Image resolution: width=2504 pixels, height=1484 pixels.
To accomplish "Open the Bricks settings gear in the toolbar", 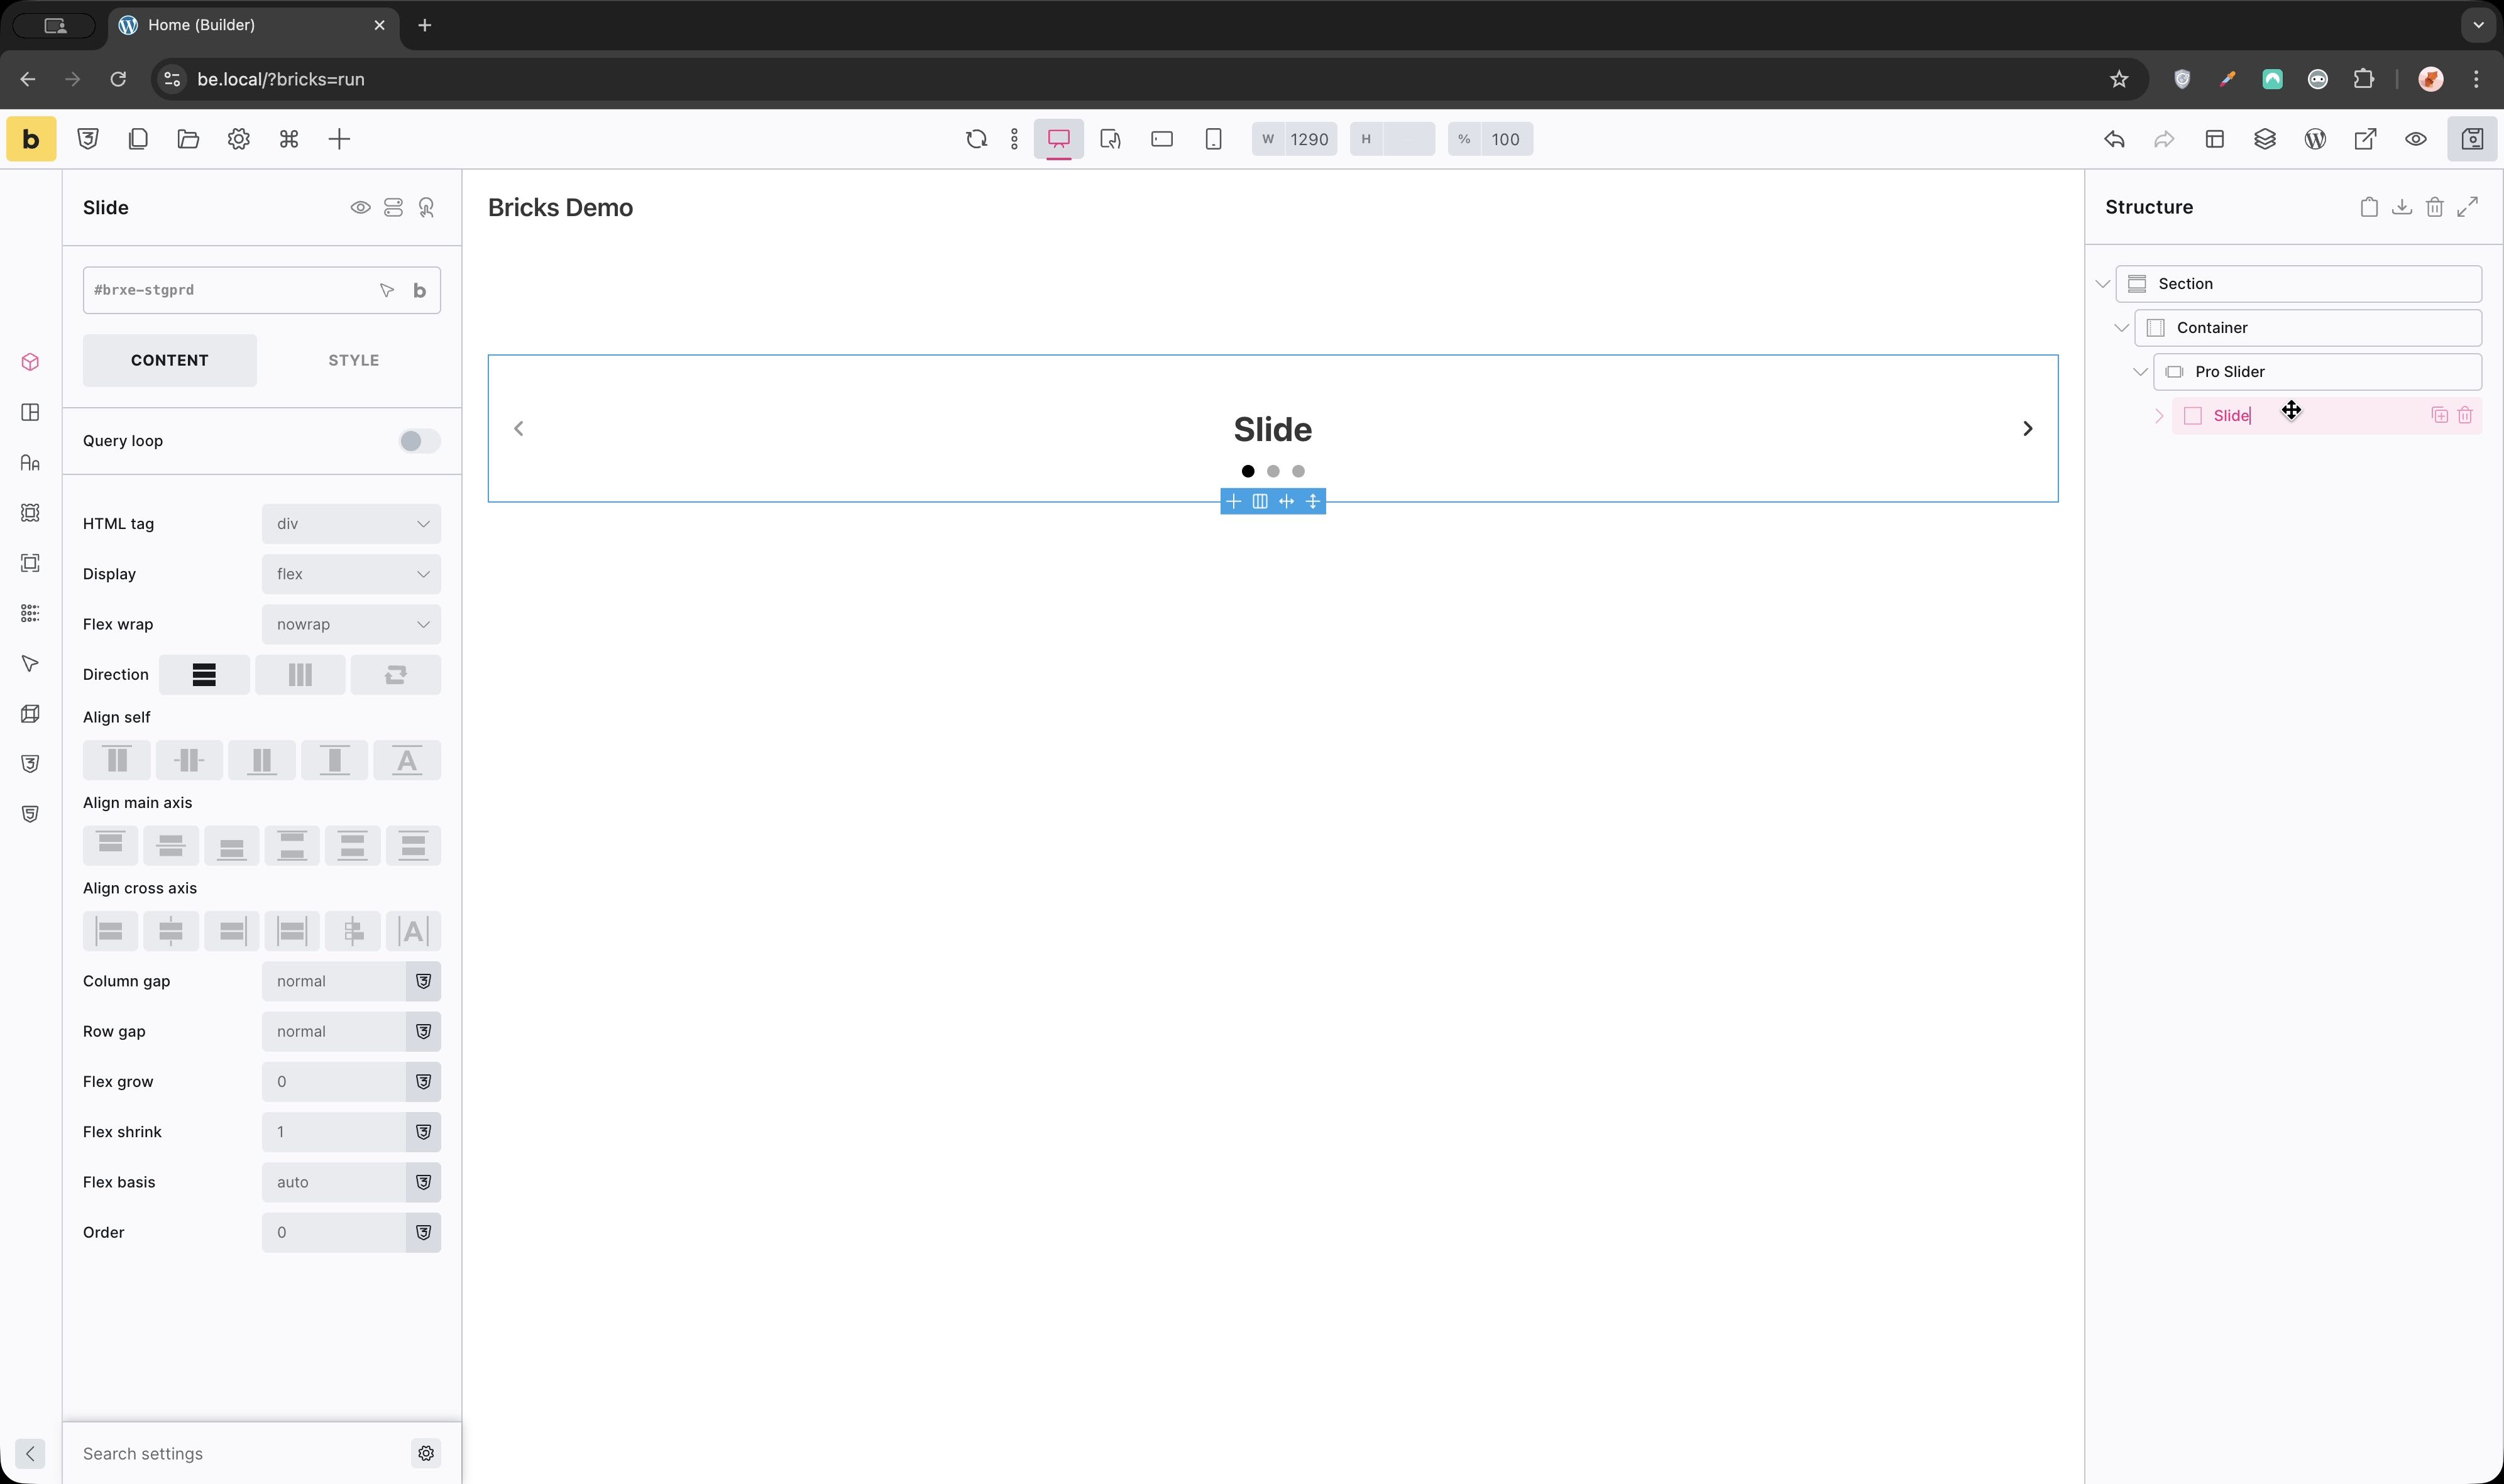I will point(238,139).
